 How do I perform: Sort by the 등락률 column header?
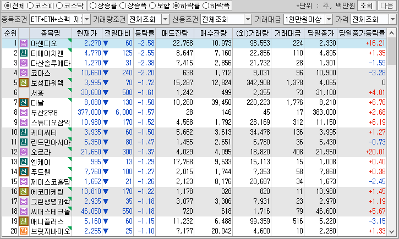pyautogui.click(x=145, y=33)
